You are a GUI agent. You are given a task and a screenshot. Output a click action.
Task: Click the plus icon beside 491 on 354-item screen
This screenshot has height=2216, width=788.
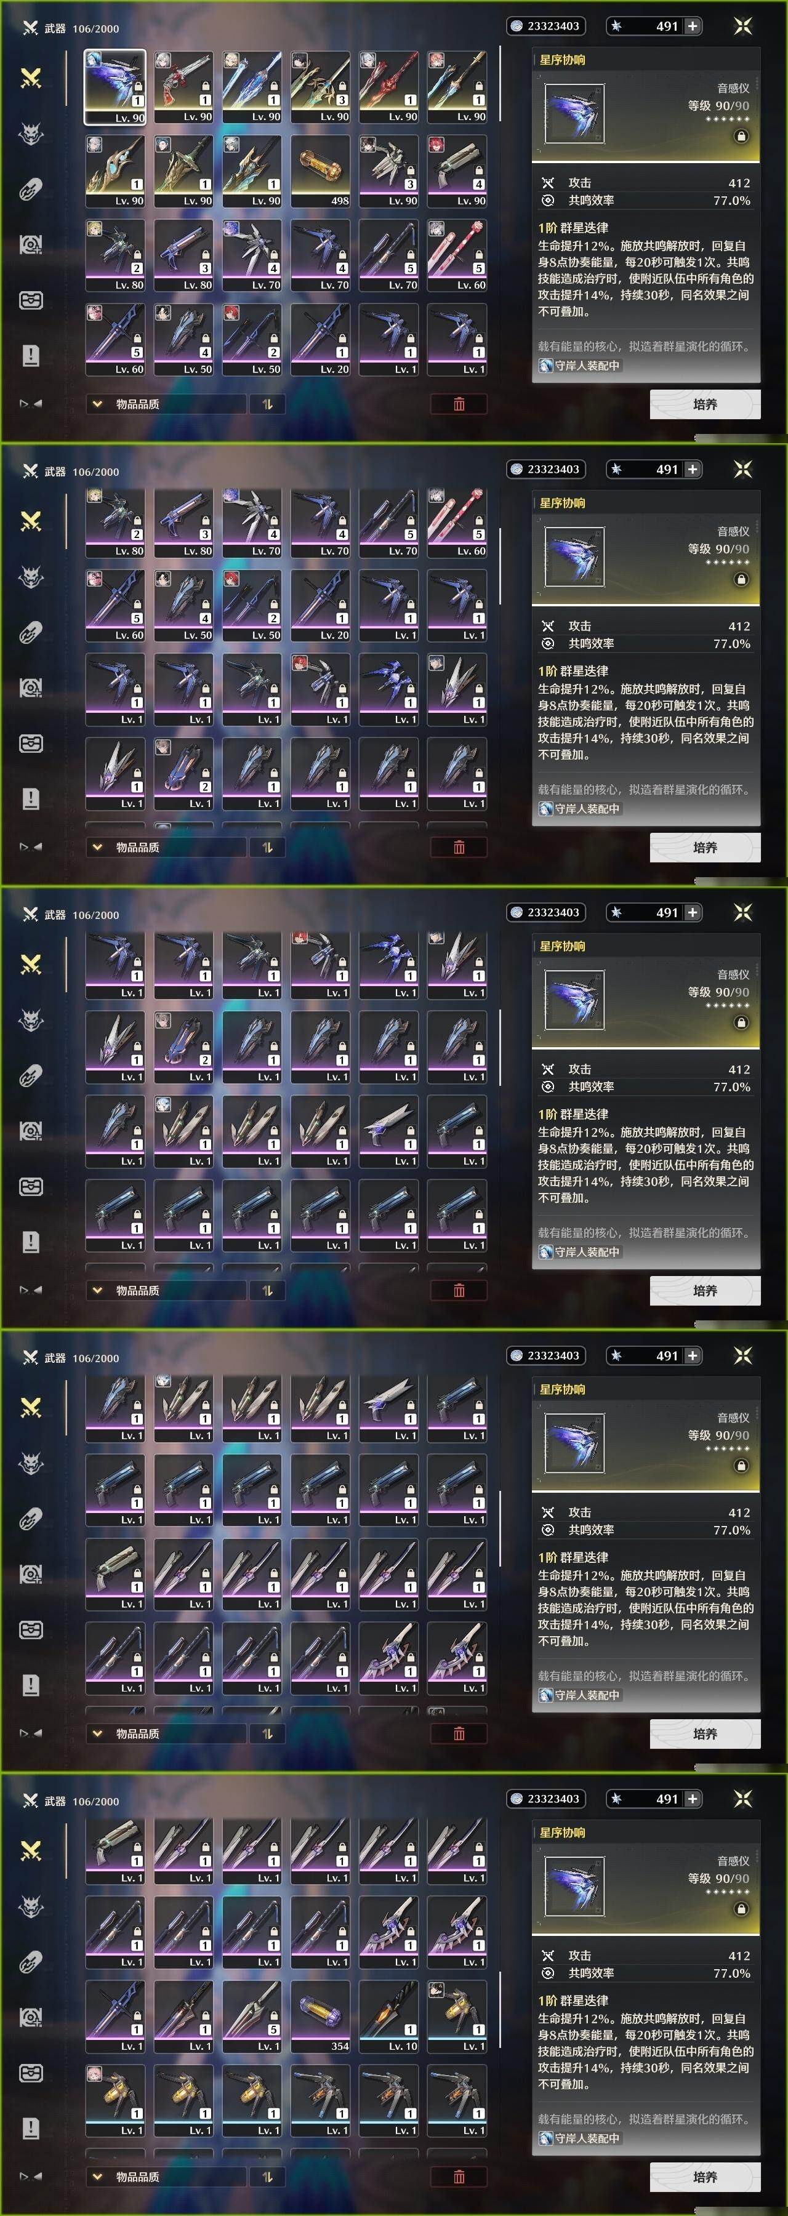(693, 1798)
